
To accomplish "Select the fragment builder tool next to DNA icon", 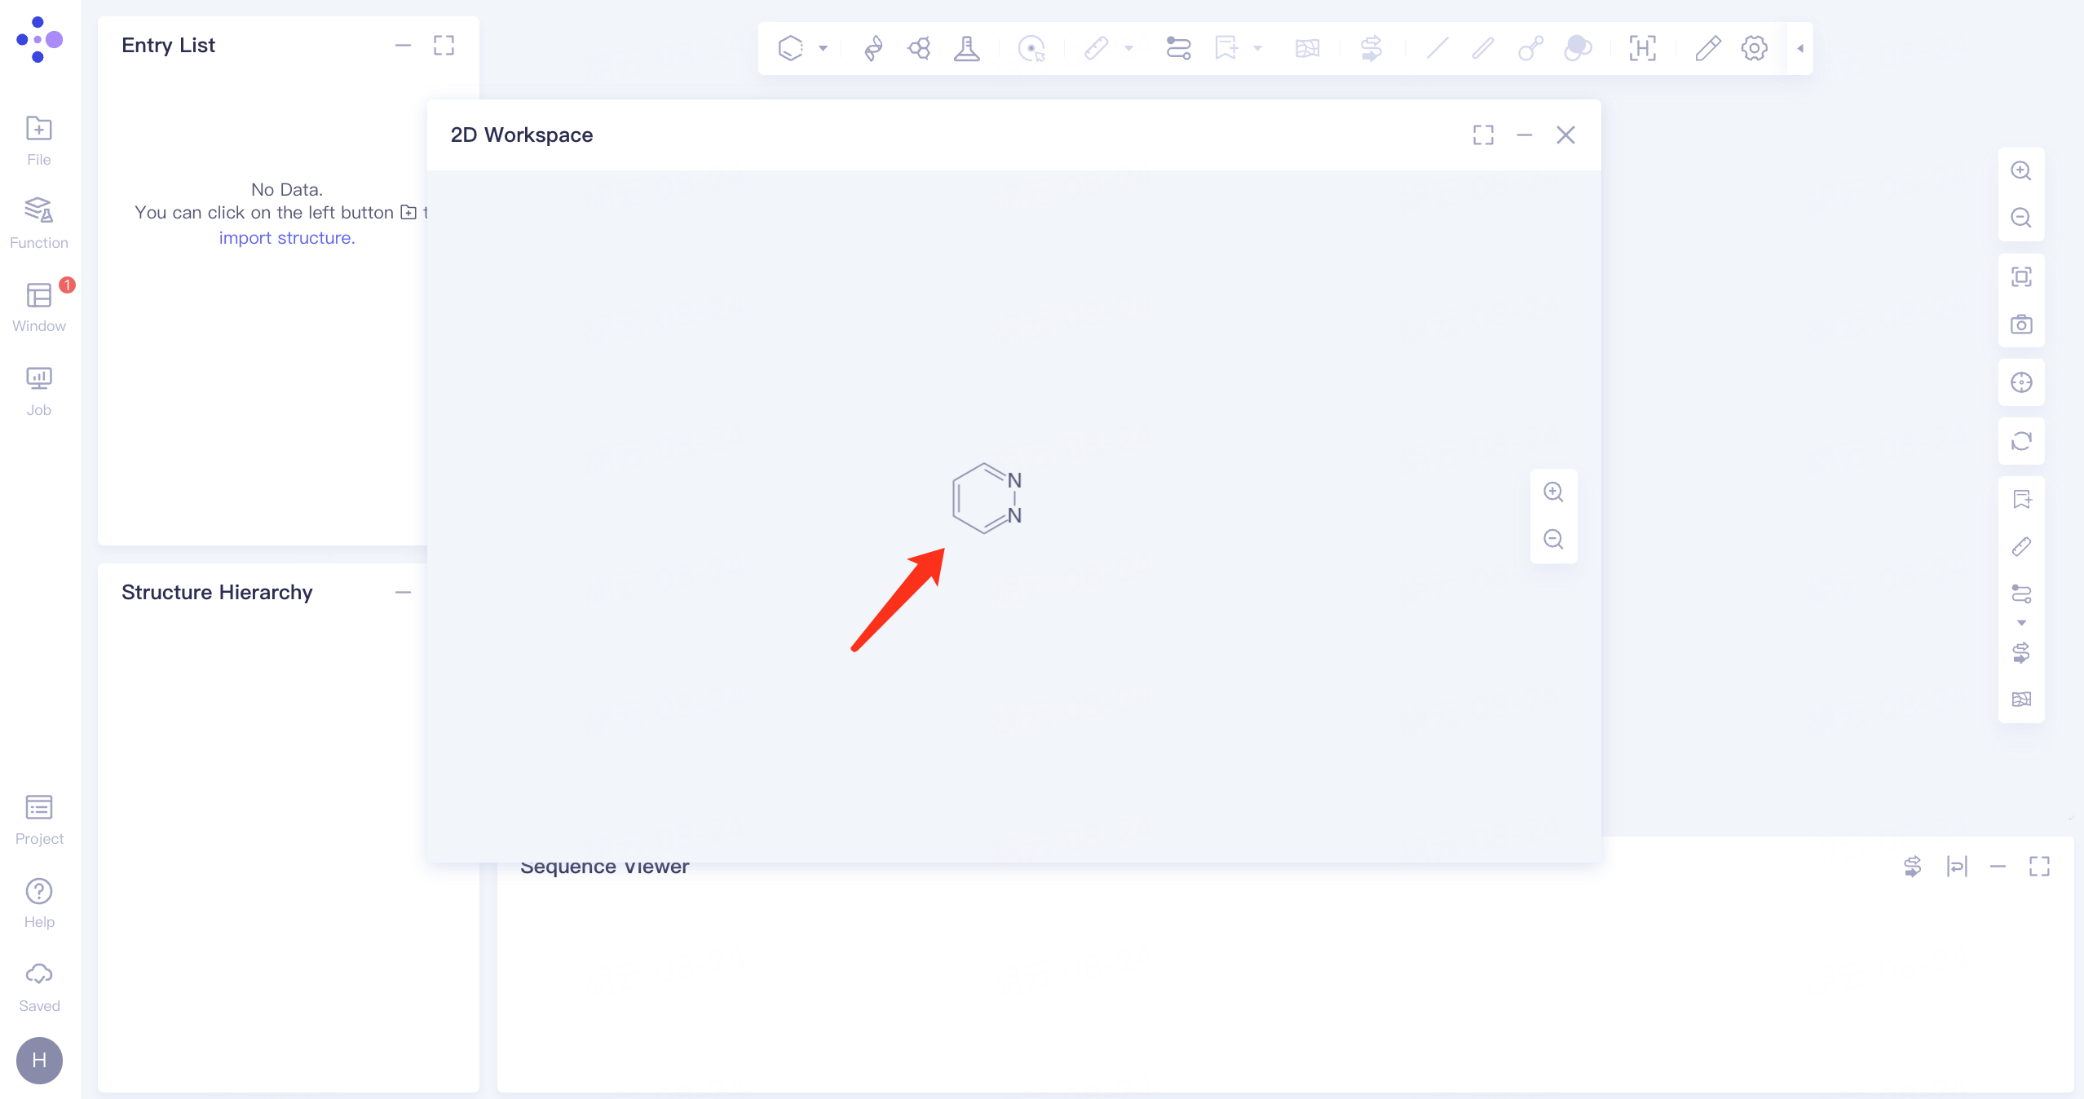I will pyautogui.click(x=918, y=48).
